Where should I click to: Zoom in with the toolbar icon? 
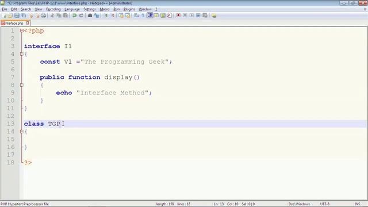(x=106, y=16)
